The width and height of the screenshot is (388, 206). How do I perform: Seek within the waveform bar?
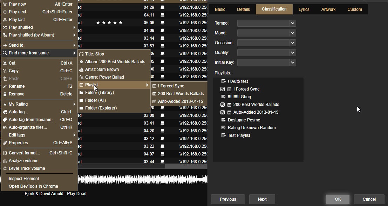[x=140, y=179]
